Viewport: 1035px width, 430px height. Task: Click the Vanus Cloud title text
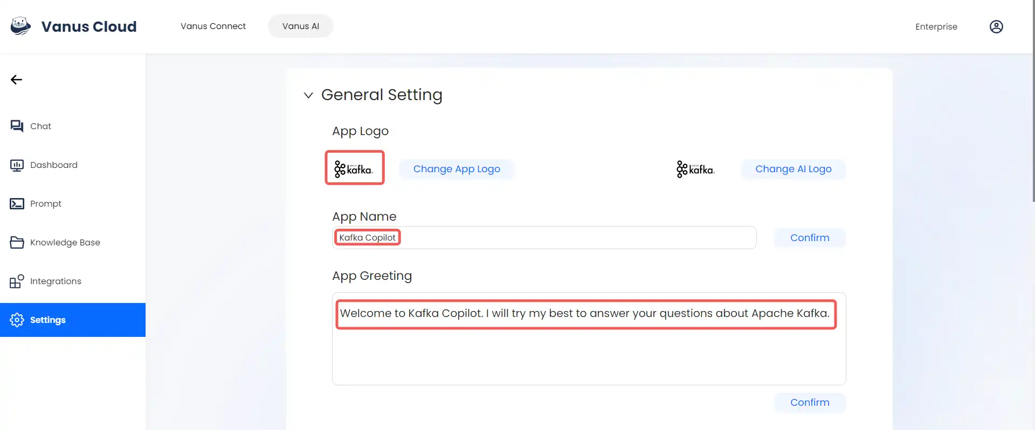89,26
